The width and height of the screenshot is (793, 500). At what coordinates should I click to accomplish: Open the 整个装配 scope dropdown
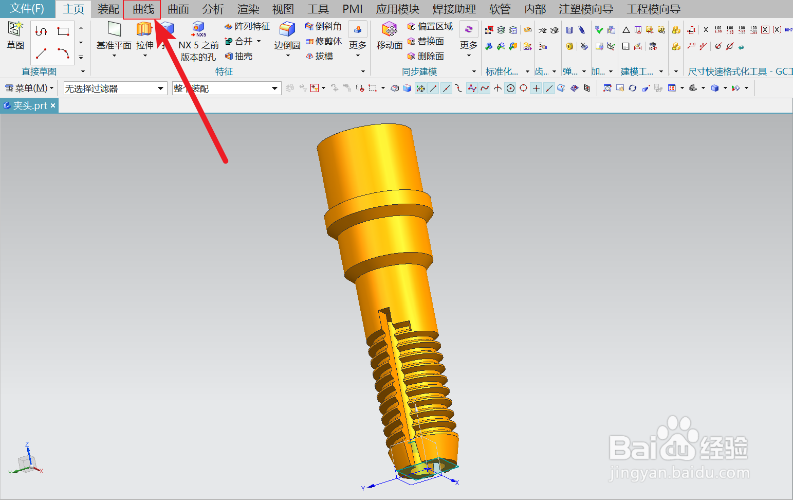click(x=275, y=88)
